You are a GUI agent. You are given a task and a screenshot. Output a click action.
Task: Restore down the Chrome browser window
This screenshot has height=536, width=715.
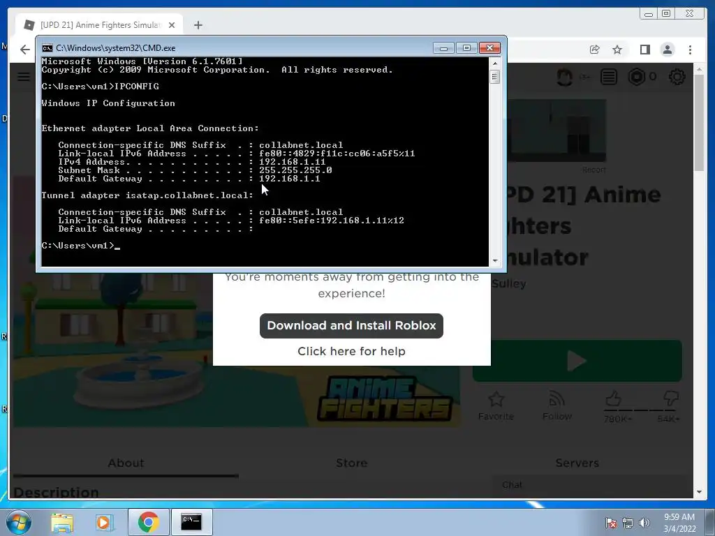click(x=666, y=14)
